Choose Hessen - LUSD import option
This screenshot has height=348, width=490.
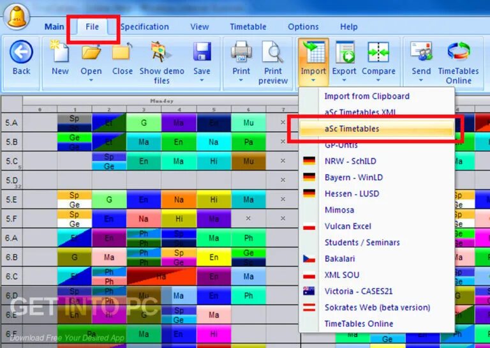[376, 194]
